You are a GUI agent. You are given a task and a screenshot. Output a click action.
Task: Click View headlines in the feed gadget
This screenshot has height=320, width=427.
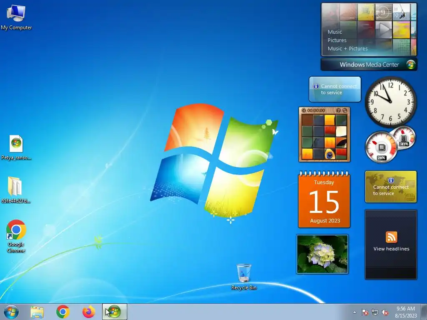(x=391, y=249)
